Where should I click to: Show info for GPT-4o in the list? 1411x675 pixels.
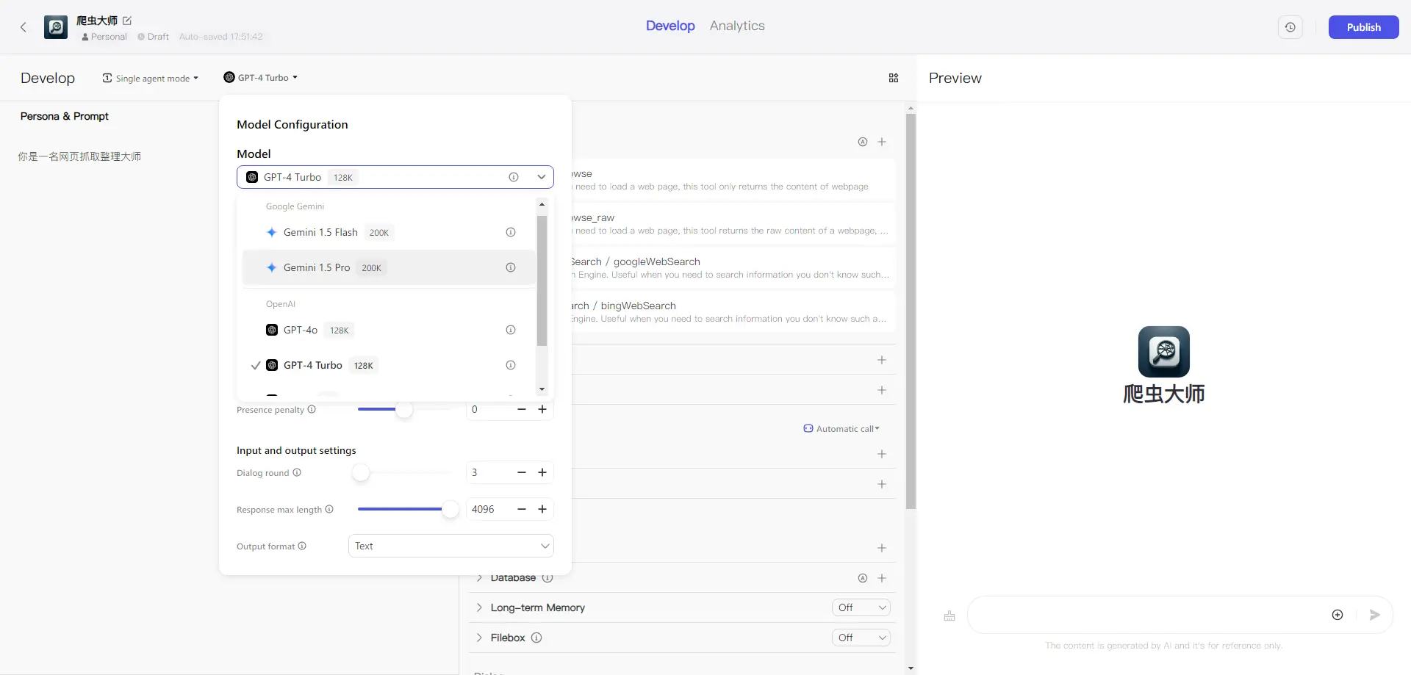tap(511, 330)
